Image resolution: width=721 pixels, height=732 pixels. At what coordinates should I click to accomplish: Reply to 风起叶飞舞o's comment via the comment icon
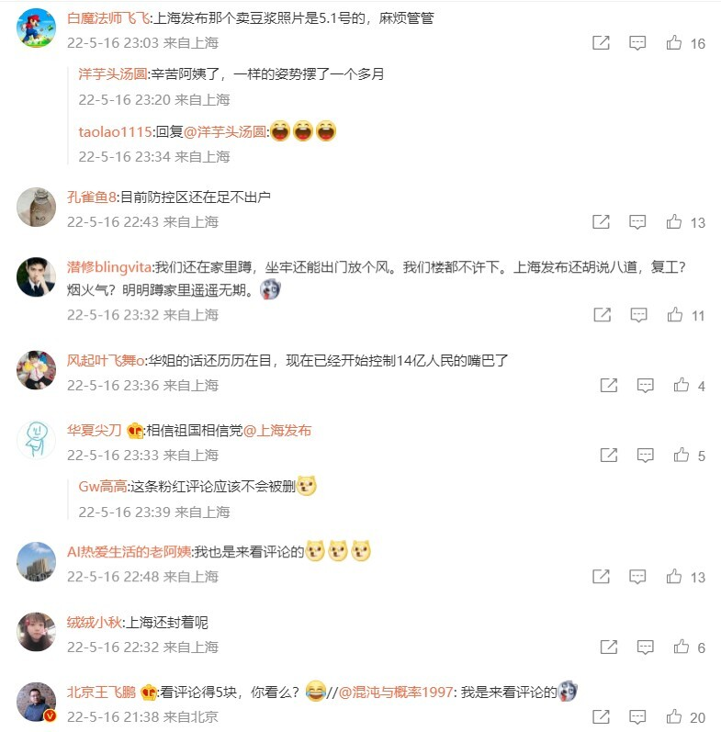tap(646, 386)
